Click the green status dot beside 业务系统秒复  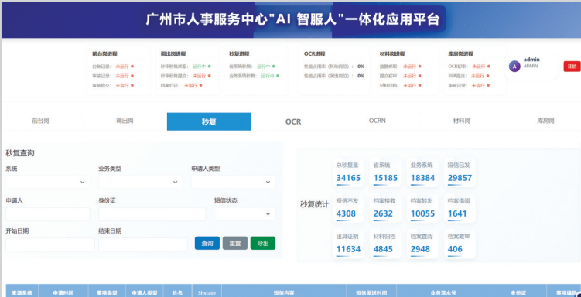[278, 76]
